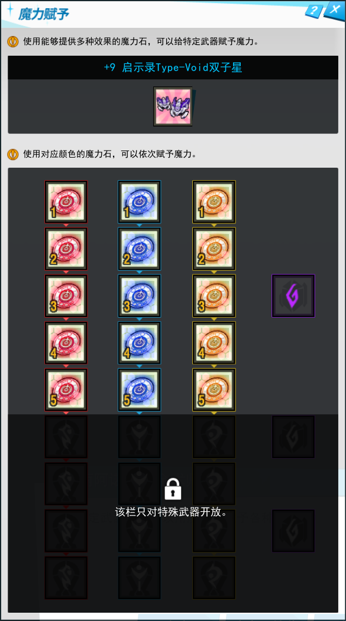The image size is (346, 621).
Task: Click the purple special rune slot
Action: click(293, 296)
